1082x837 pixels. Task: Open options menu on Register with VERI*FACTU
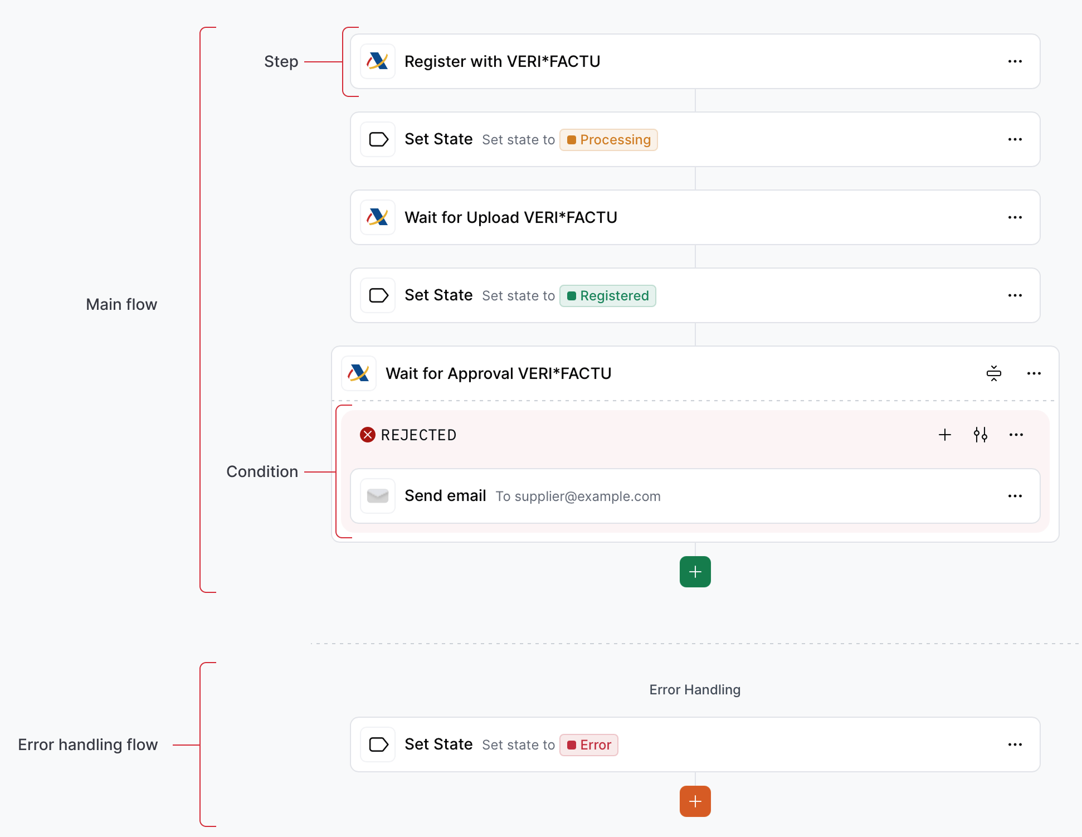[1015, 61]
